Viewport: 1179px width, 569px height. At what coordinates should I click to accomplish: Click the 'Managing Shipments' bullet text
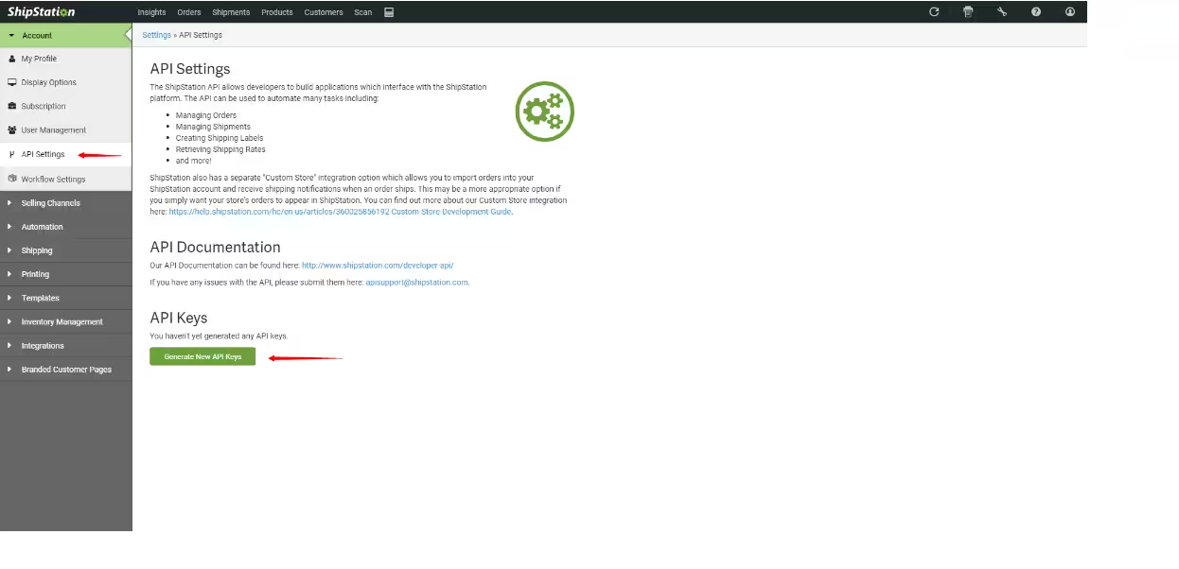click(x=213, y=127)
